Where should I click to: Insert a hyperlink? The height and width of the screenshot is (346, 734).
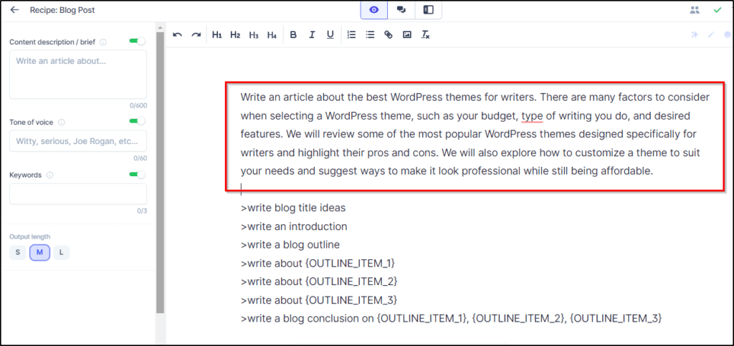point(388,34)
